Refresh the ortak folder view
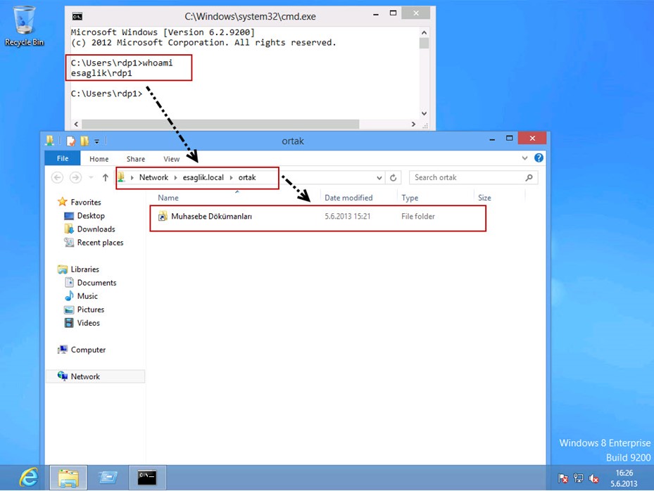The width and height of the screenshot is (654, 491). tap(393, 178)
